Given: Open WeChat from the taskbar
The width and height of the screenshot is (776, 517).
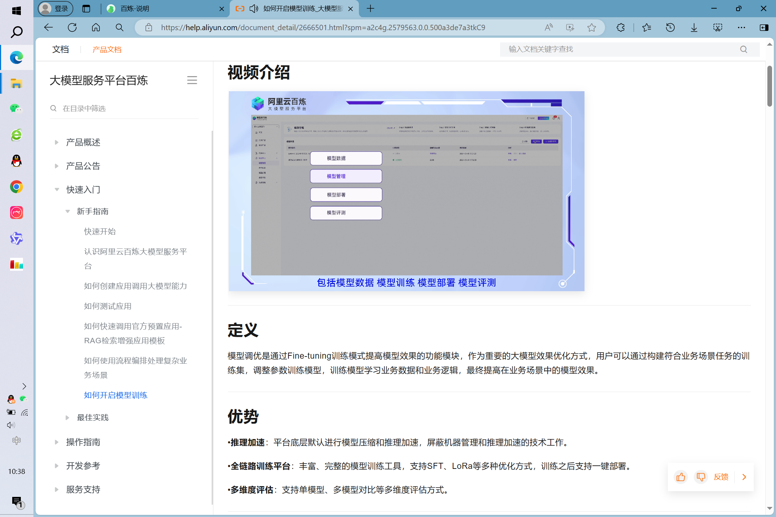Looking at the screenshot, I should click(17, 108).
